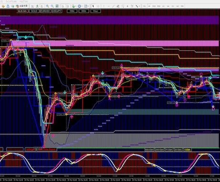Click the 30Min chart button
This screenshot has height=182, width=220.
pos(84,11)
